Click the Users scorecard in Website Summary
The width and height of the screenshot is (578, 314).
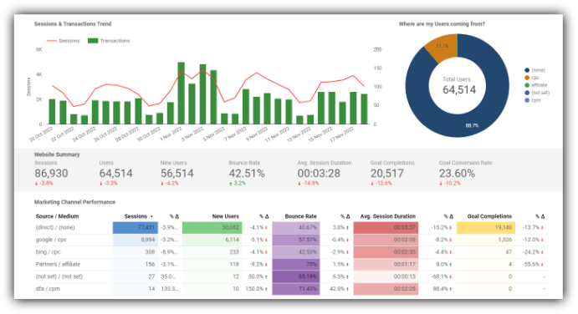[x=115, y=174]
